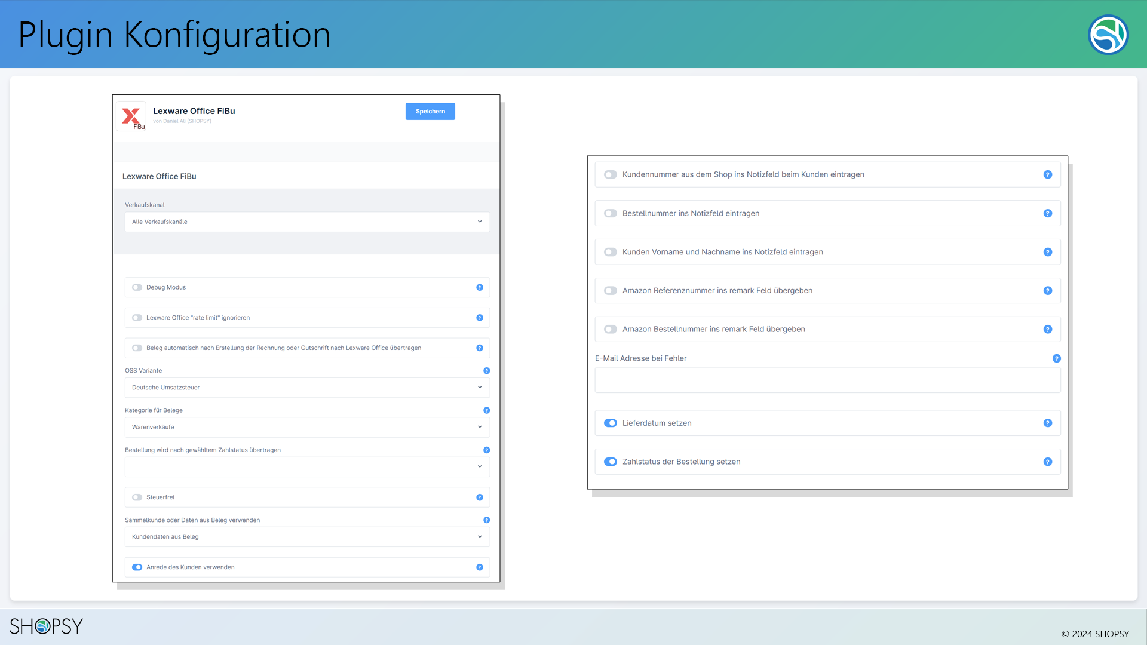The height and width of the screenshot is (645, 1147).
Task: Toggle Amazon Bestellnummer ins remark Feld
Action: click(611, 330)
